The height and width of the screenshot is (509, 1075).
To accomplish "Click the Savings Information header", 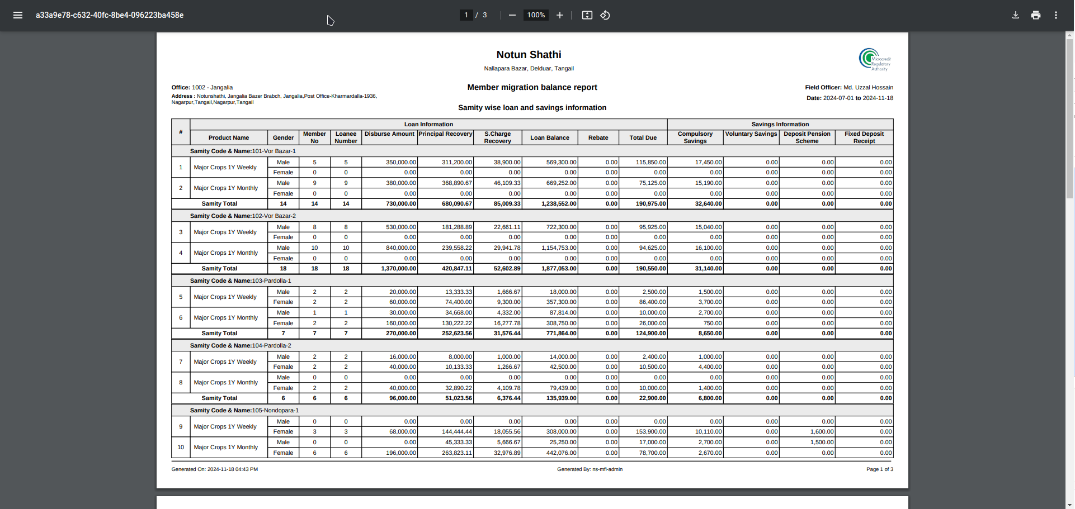I will [780, 124].
